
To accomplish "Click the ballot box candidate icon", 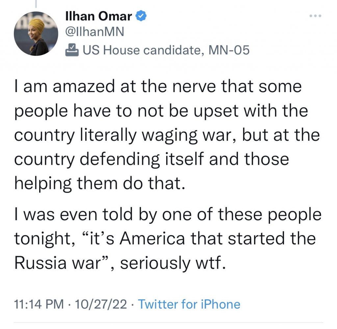I will 72,50.
